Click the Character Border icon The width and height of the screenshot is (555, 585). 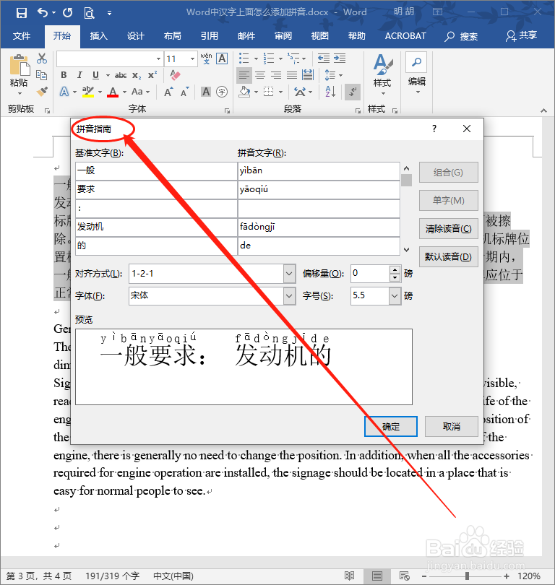(222, 58)
